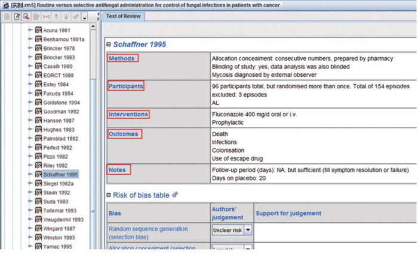The image size is (418, 254).
Task: Collapse the Schaffner 1995 section
Action: point(108,45)
